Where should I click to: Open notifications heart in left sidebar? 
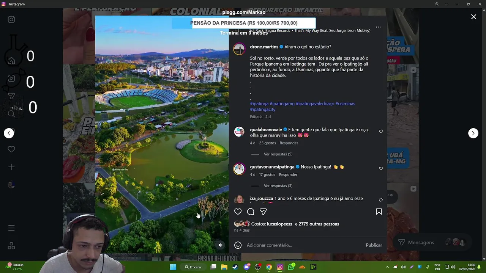11,149
